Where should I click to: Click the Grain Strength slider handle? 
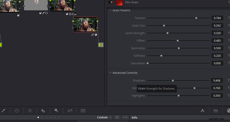[x=167, y=33]
